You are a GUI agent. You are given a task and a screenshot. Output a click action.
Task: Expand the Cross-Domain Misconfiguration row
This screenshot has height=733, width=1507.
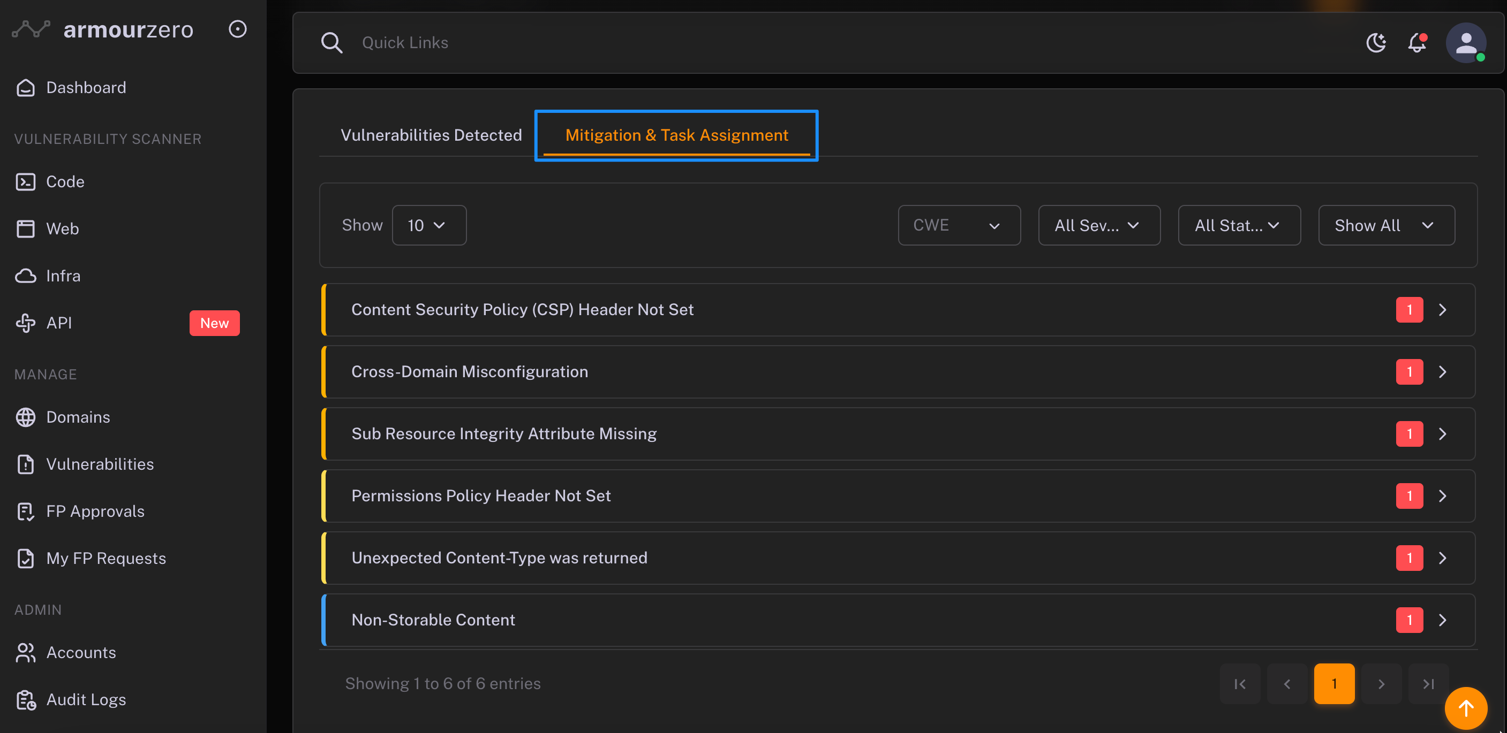coord(1442,372)
